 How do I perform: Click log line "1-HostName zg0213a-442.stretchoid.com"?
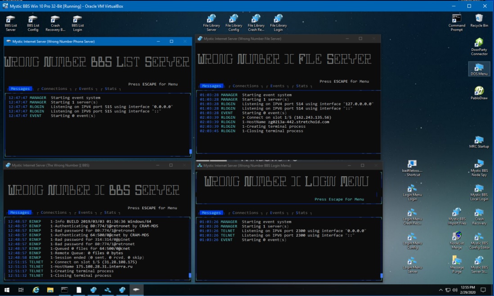coord(285,122)
